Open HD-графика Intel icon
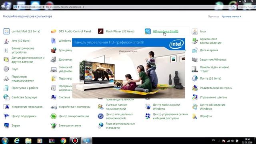 [x=148, y=31]
